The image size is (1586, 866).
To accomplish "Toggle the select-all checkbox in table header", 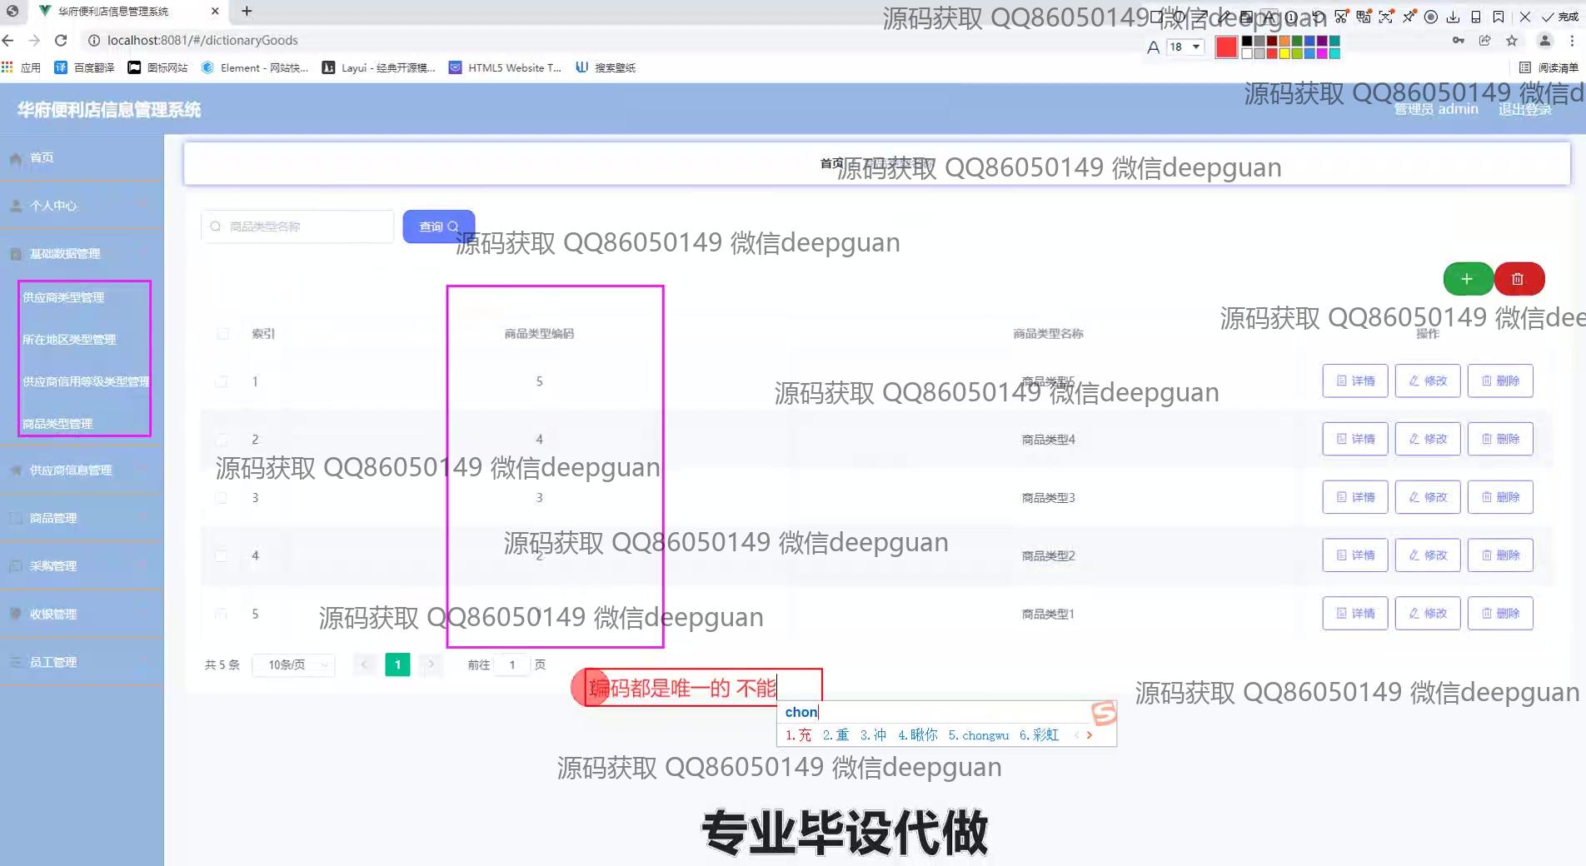I will (222, 334).
